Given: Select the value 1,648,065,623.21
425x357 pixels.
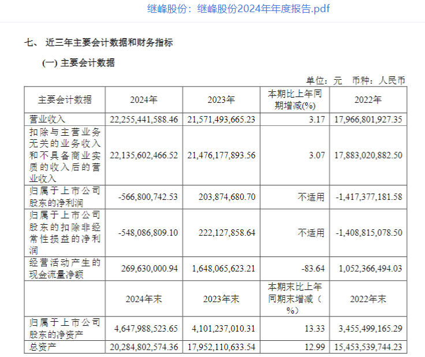Looking at the screenshot, I should coord(223,269).
